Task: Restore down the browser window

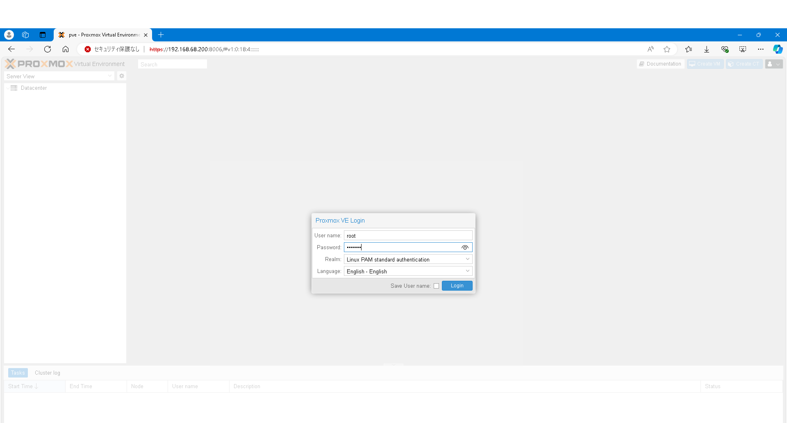Action: (758, 35)
